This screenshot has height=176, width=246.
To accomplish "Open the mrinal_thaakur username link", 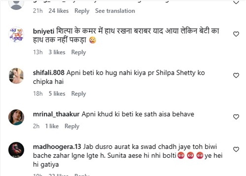I will (x=56, y=114).
